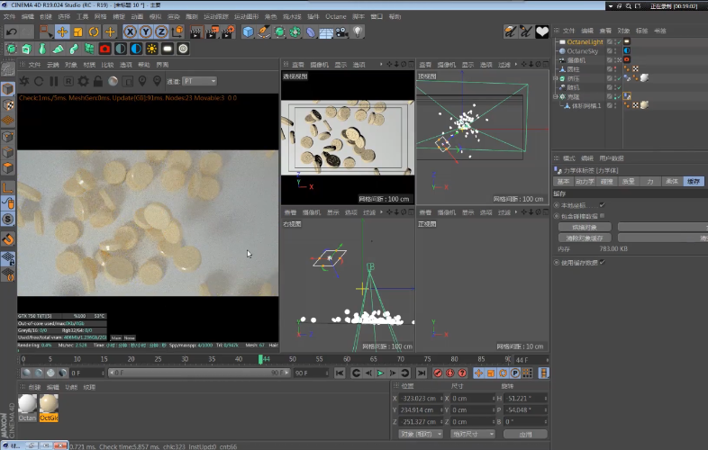Pause the Octane live viewer render
Image resolution: width=708 pixels, height=450 pixels.
(x=53, y=81)
